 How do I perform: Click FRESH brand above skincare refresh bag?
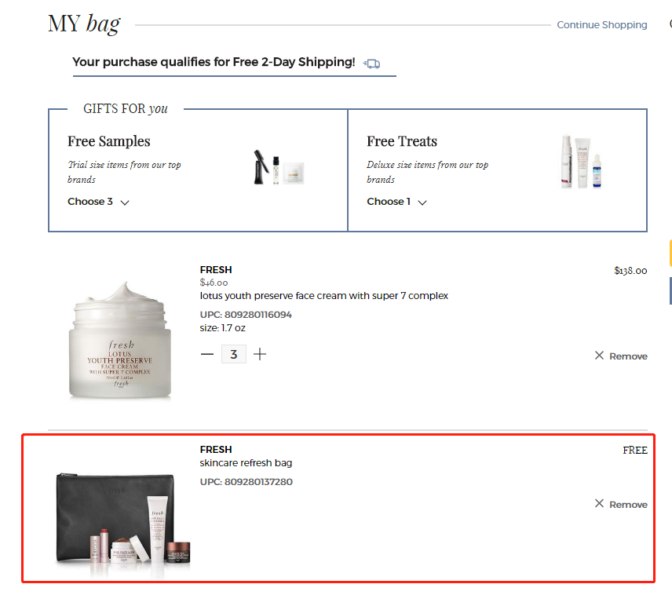[216, 449]
